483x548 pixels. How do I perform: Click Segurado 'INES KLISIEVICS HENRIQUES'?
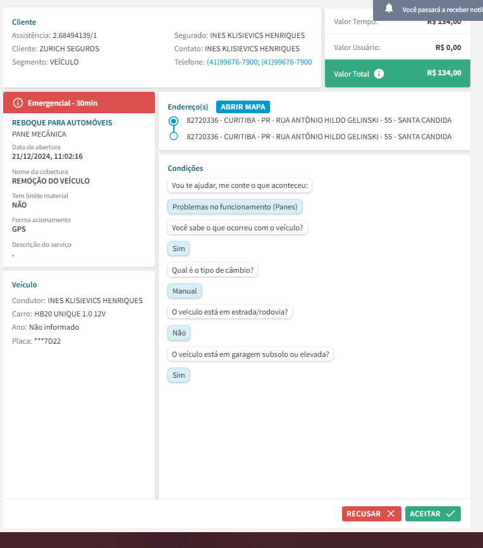click(x=257, y=35)
